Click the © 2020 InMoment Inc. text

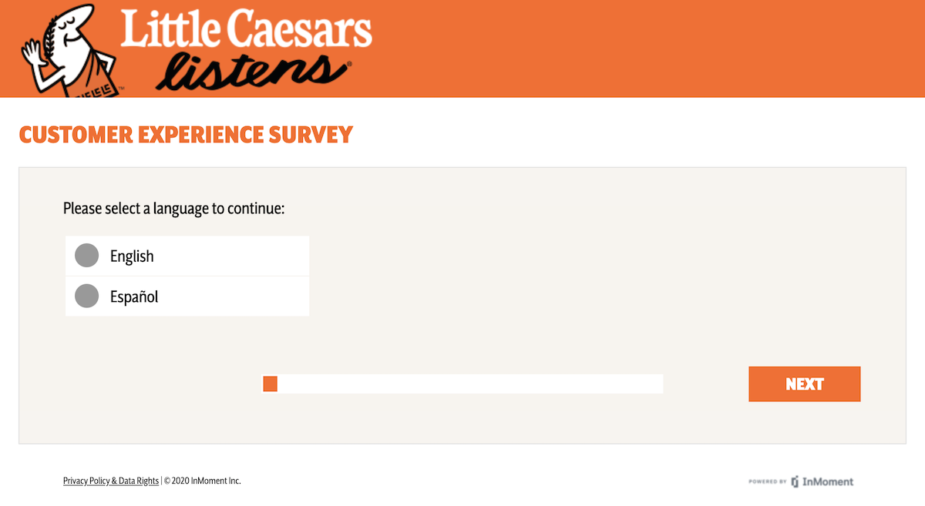click(x=203, y=481)
